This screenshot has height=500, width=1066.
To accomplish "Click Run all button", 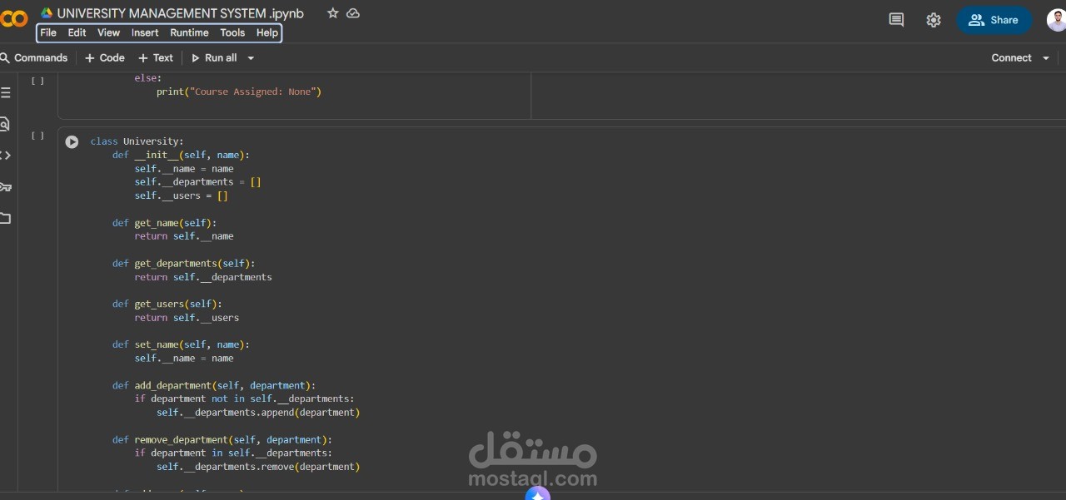I will click(214, 57).
